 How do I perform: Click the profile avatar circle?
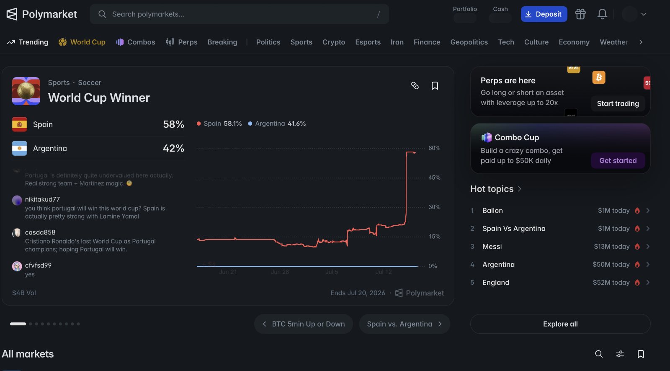coord(629,14)
